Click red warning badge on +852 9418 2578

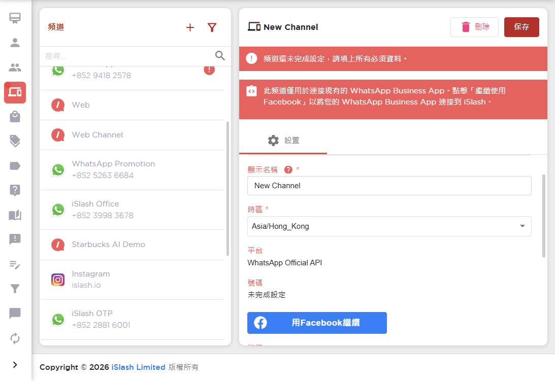pyautogui.click(x=209, y=70)
